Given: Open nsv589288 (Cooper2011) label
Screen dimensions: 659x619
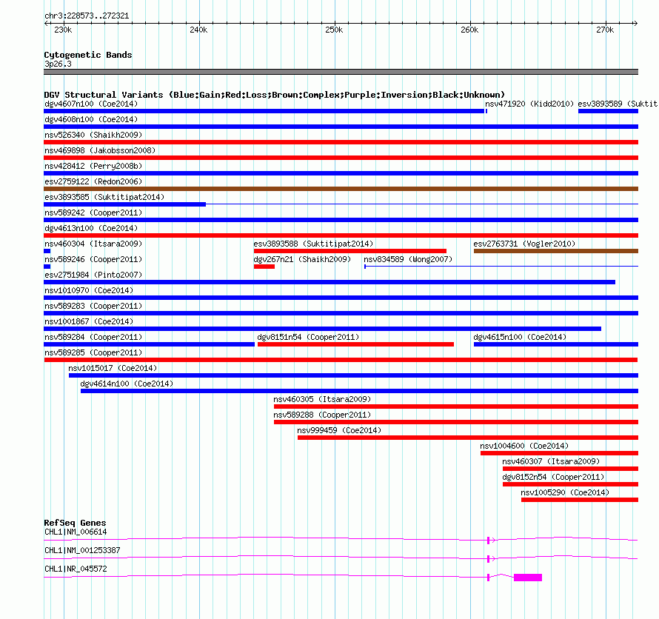Looking at the screenshot, I should (x=322, y=415).
